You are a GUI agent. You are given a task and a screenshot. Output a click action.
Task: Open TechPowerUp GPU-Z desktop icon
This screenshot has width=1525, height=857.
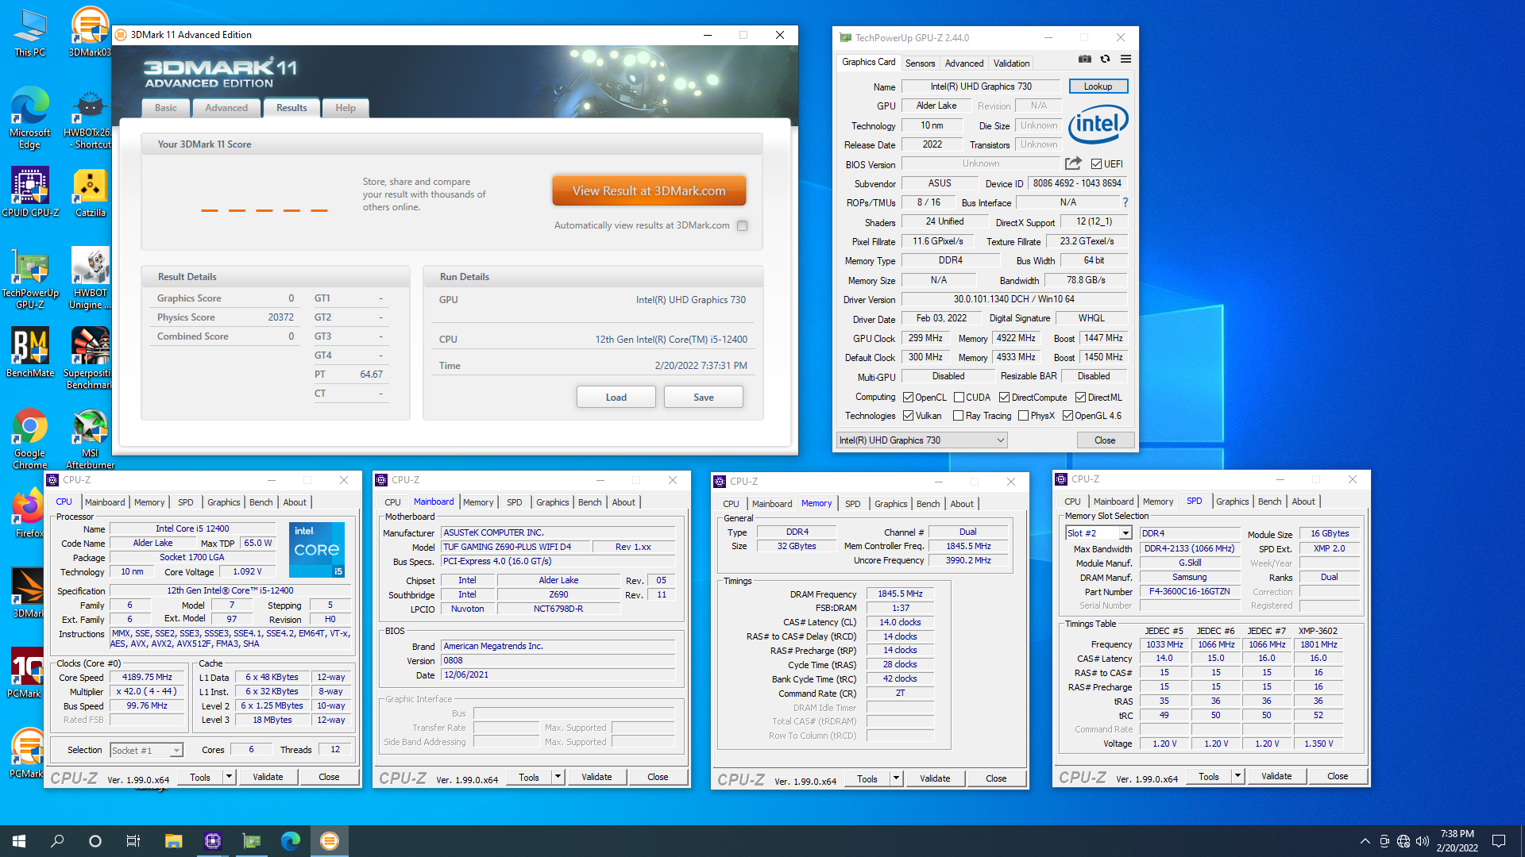coord(29,278)
